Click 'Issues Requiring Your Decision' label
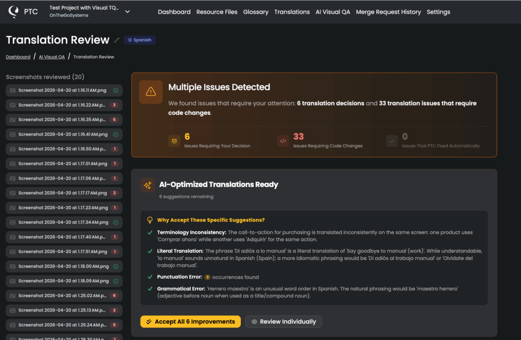Image resolution: width=521 pixels, height=340 pixels. click(217, 146)
